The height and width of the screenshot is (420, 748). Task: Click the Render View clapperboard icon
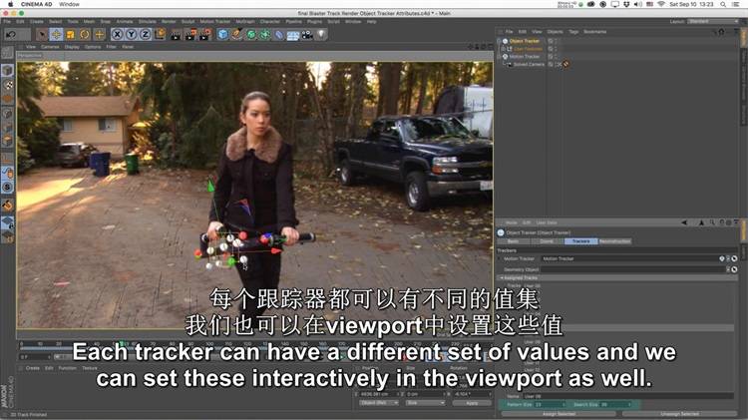tap(175, 34)
